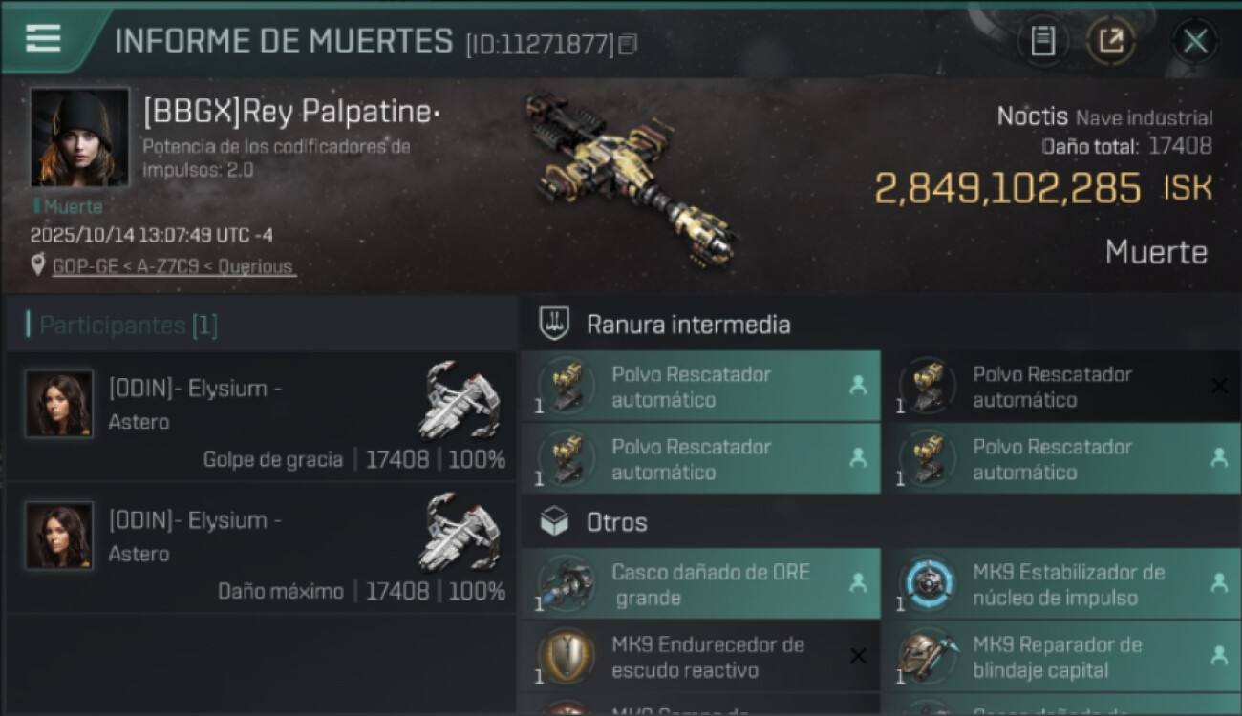This screenshot has width=1242, height=716.
Task: Select the Ranura intermedia section header
Action: (688, 325)
